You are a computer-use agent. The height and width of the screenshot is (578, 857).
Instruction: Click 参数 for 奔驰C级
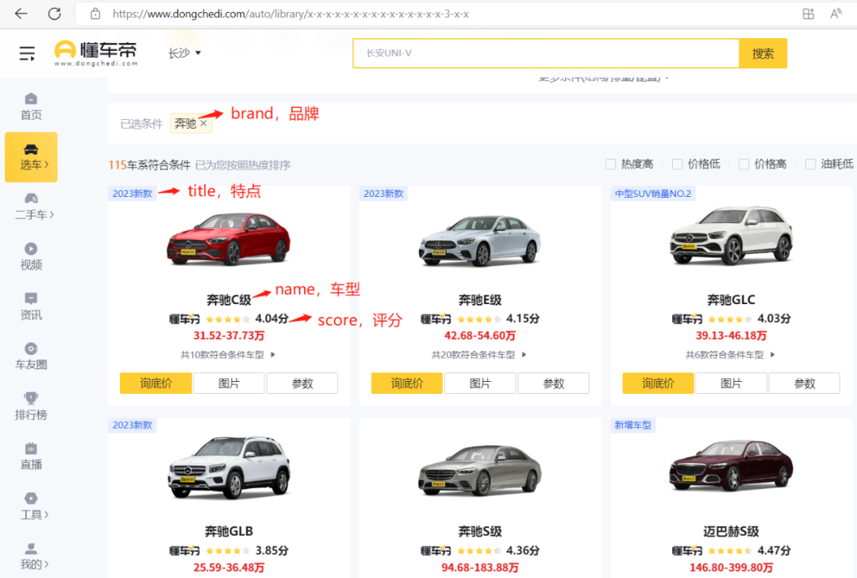coord(302,383)
